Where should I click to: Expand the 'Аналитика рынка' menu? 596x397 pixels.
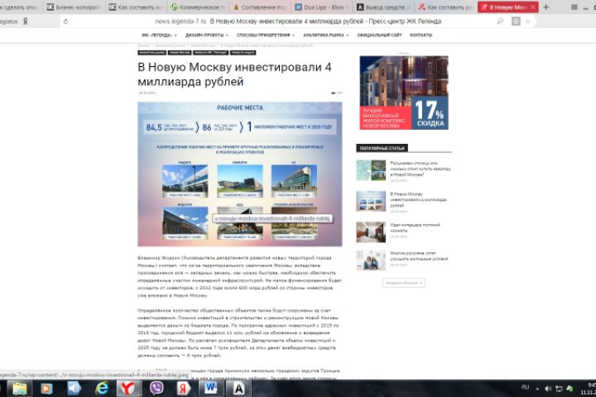326,36
